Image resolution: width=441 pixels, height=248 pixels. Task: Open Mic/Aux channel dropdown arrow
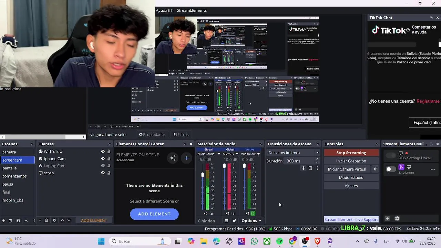237,154
